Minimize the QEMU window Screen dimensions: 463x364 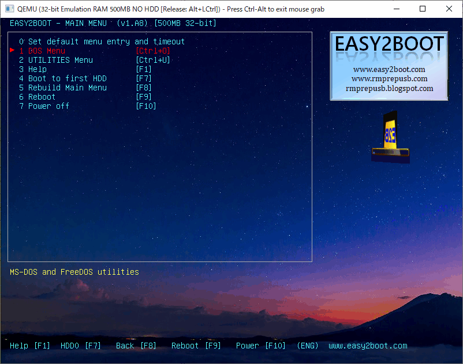coord(397,9)
